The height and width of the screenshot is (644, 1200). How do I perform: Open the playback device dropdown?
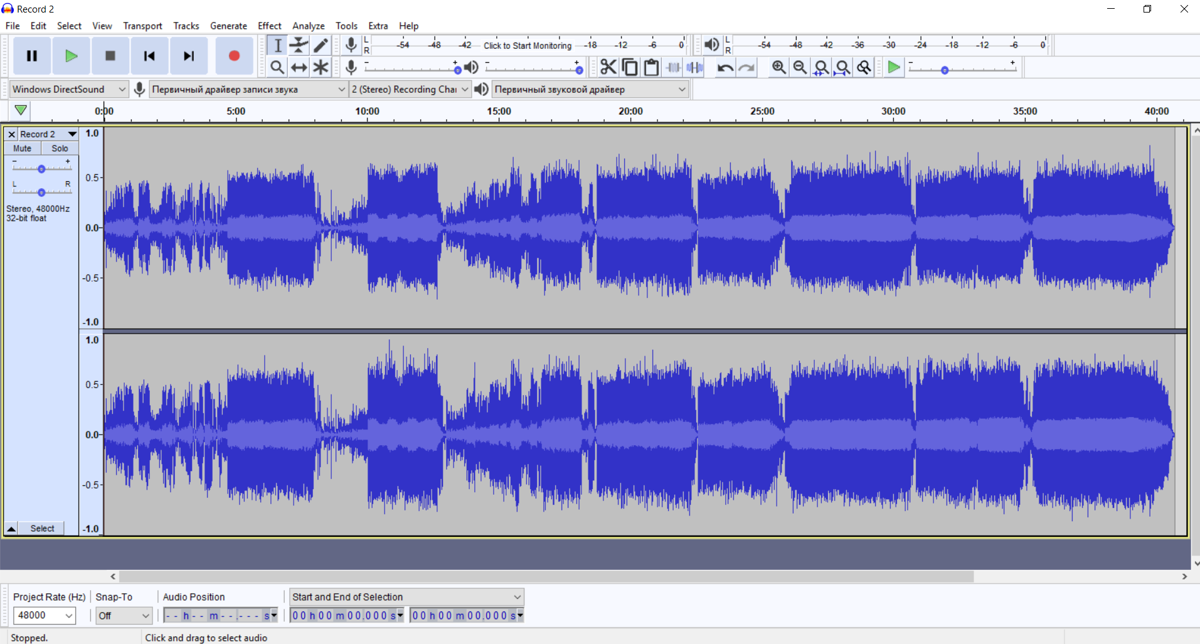[x=590, y=89]
